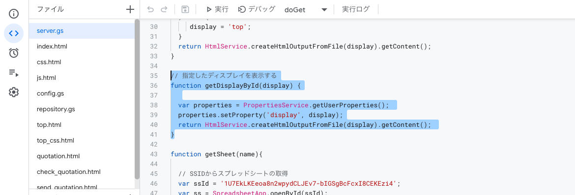Start debugging with デバッグ button
The image size is (575, 195).
pyautogui.click(x=257, y=9)
